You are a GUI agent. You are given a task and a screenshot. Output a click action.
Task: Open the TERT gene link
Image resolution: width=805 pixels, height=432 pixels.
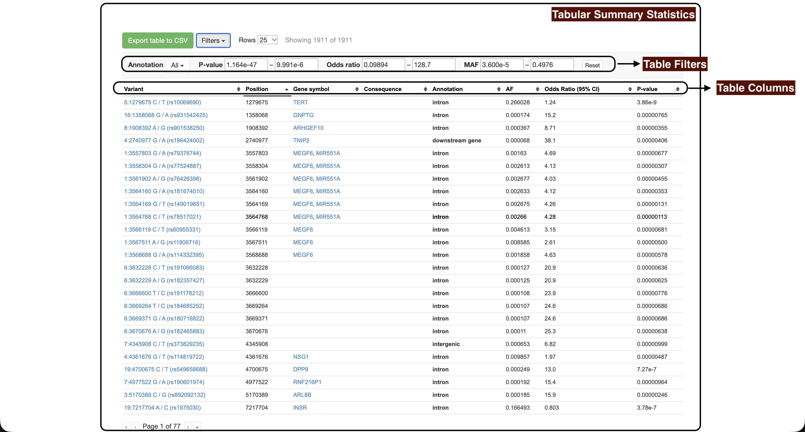pos(300,102)
